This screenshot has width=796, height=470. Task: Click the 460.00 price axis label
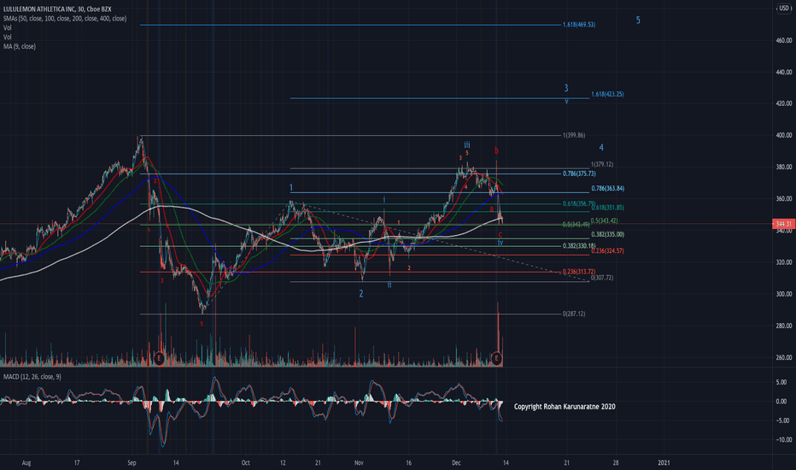[x=784, y=40]
